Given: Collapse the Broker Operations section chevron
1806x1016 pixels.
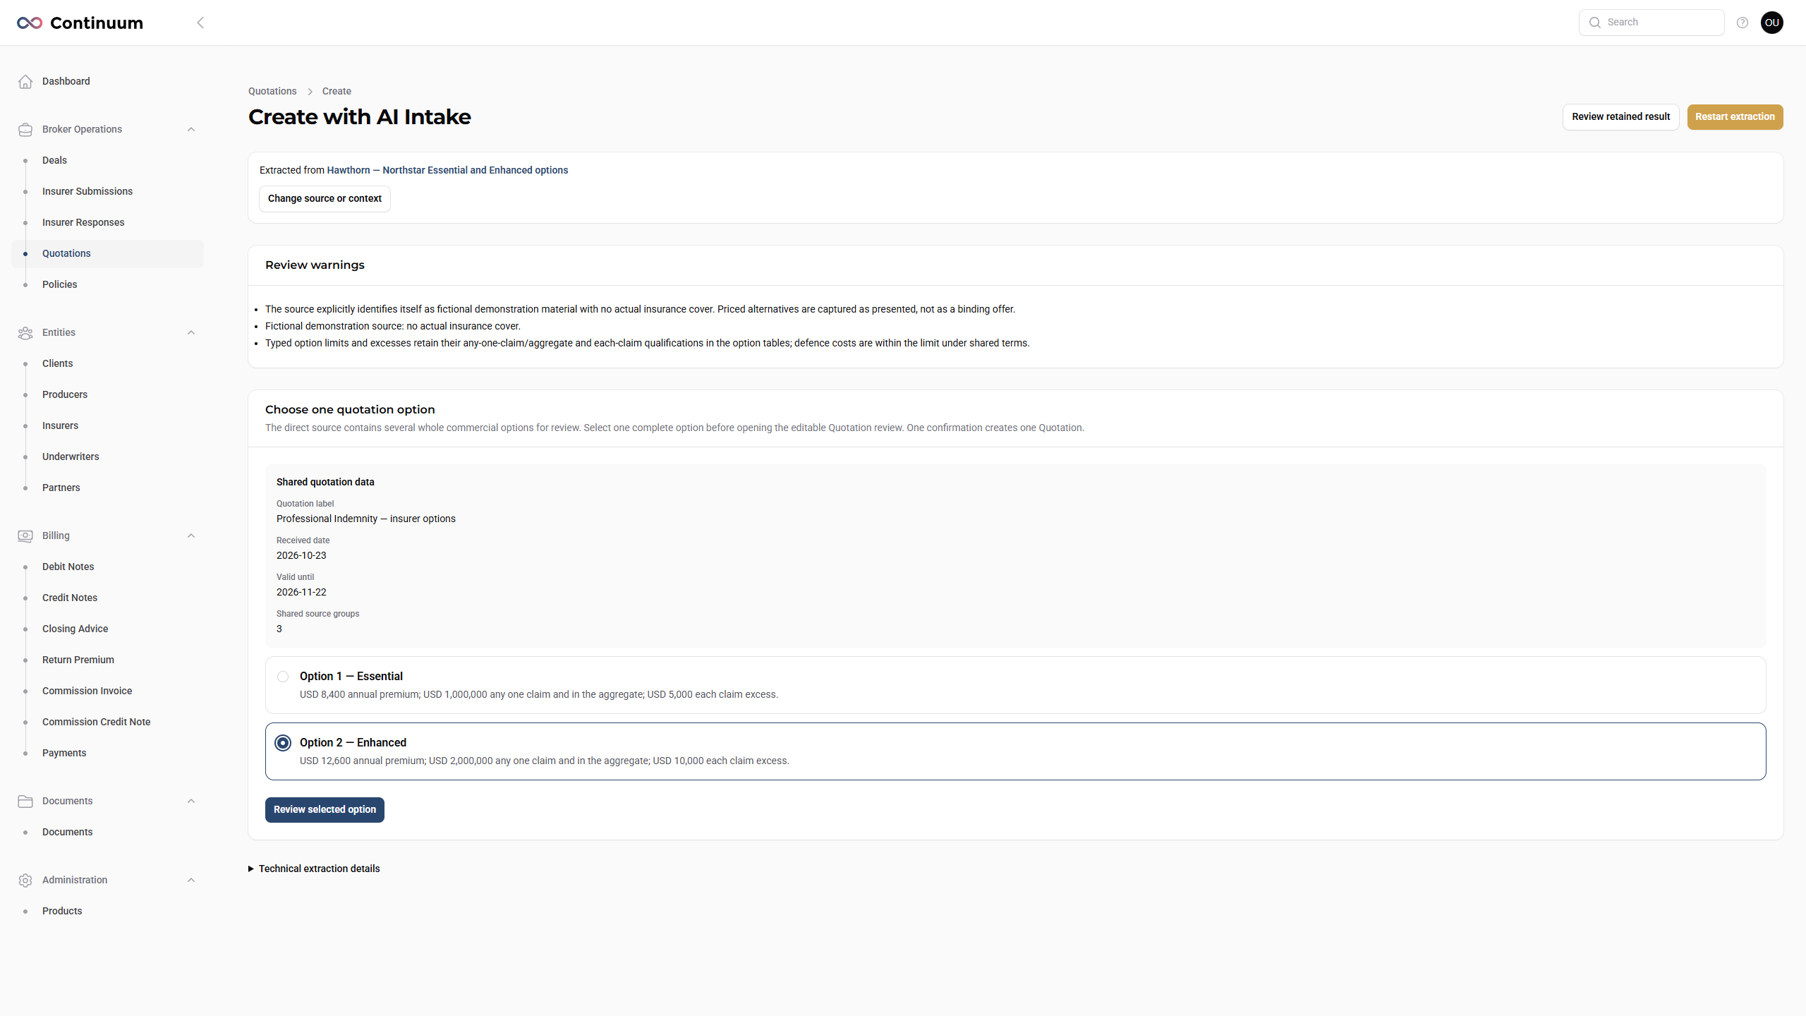Looking at the screenshot, I should click(x=191, y=129).
